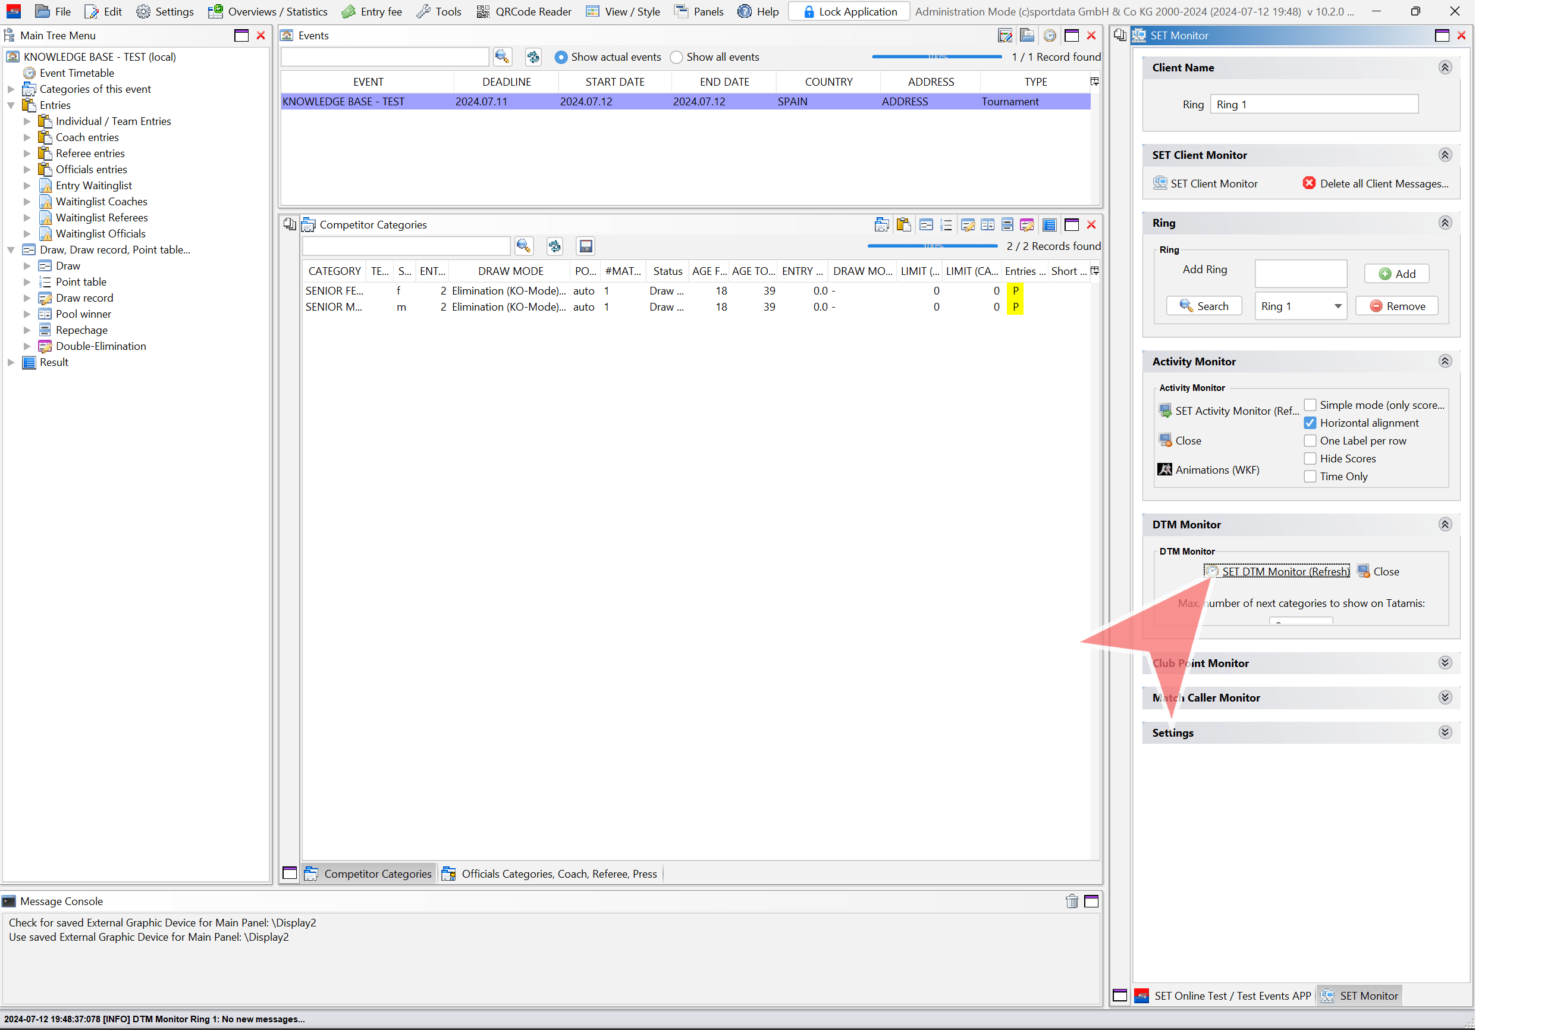Select the SENIOR M... category row

pyautogui.click(x=696, y=307)
